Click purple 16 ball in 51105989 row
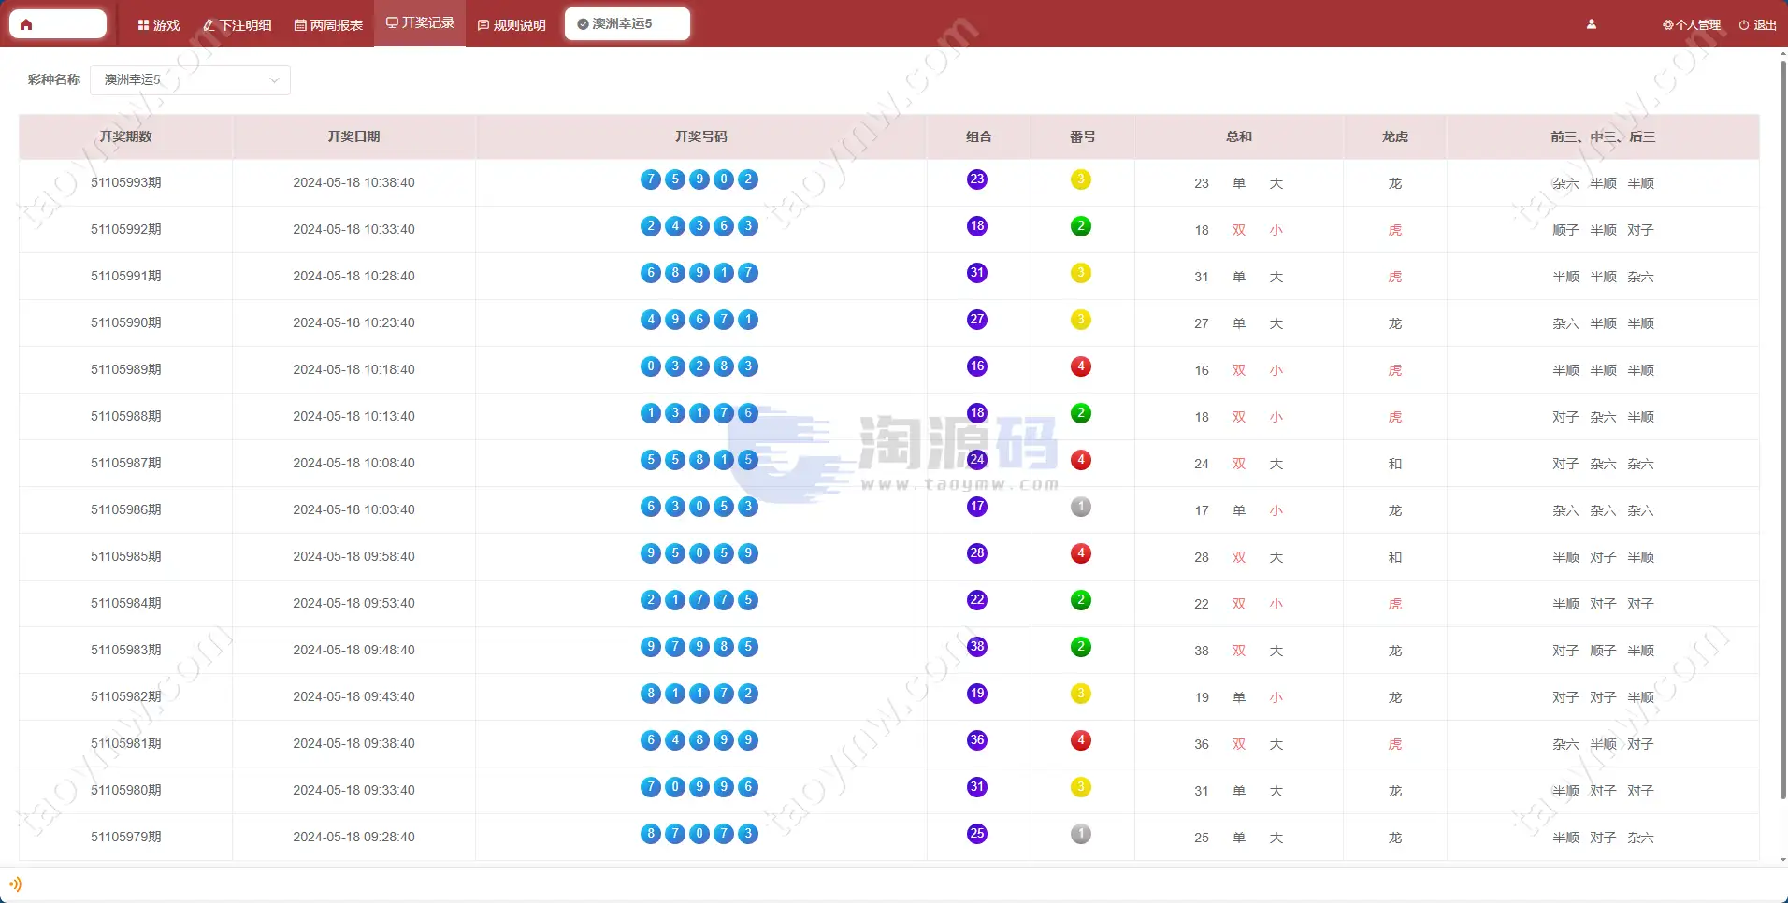 click(977, 366)
